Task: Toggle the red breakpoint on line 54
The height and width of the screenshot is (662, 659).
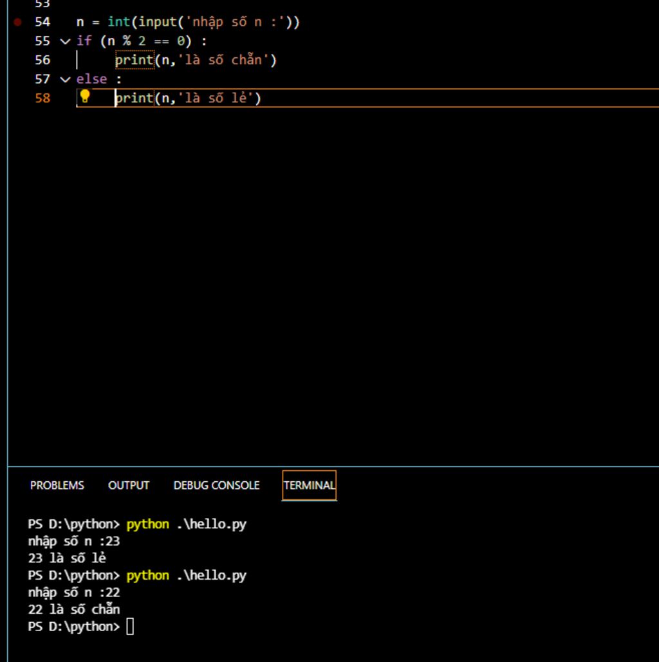Action: (18, 22)
